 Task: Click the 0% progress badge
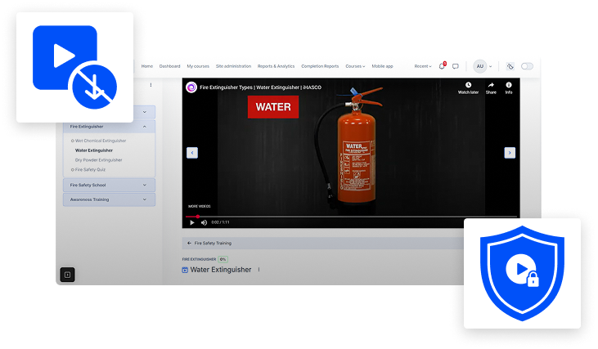pos(223,259)
